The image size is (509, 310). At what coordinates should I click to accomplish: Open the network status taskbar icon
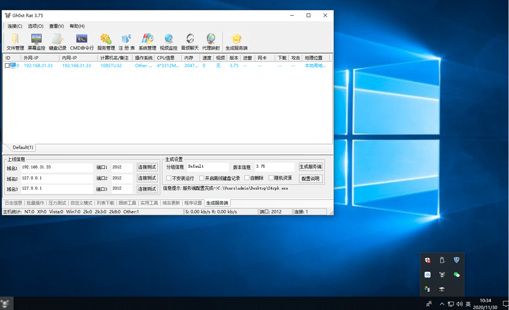[x=451, y=304]
